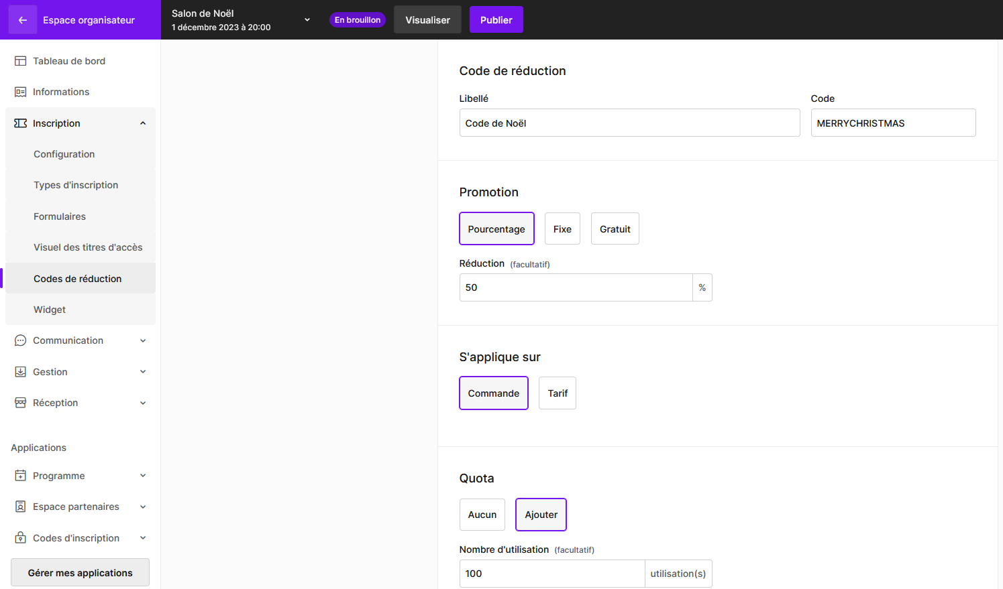The height and width of the screenshot is (589, 1003).
Task: Click the Espace partenaires icon
Action: [21, 507]
